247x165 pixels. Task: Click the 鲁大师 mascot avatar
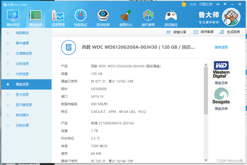pos(231,17)
